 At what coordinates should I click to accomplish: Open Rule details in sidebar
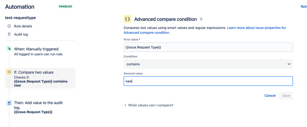pyautogui.click(x=23, y=26)
